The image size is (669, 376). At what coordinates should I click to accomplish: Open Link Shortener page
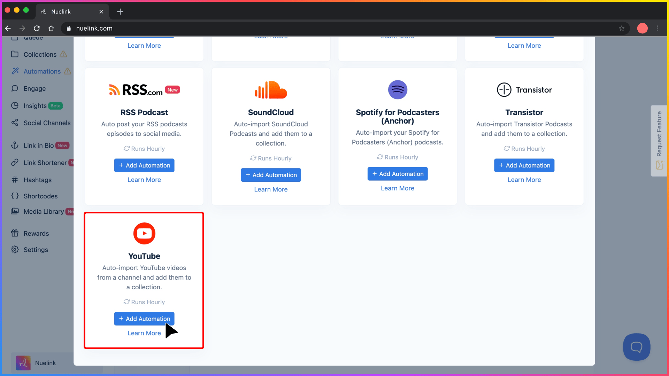click(45, 163)
